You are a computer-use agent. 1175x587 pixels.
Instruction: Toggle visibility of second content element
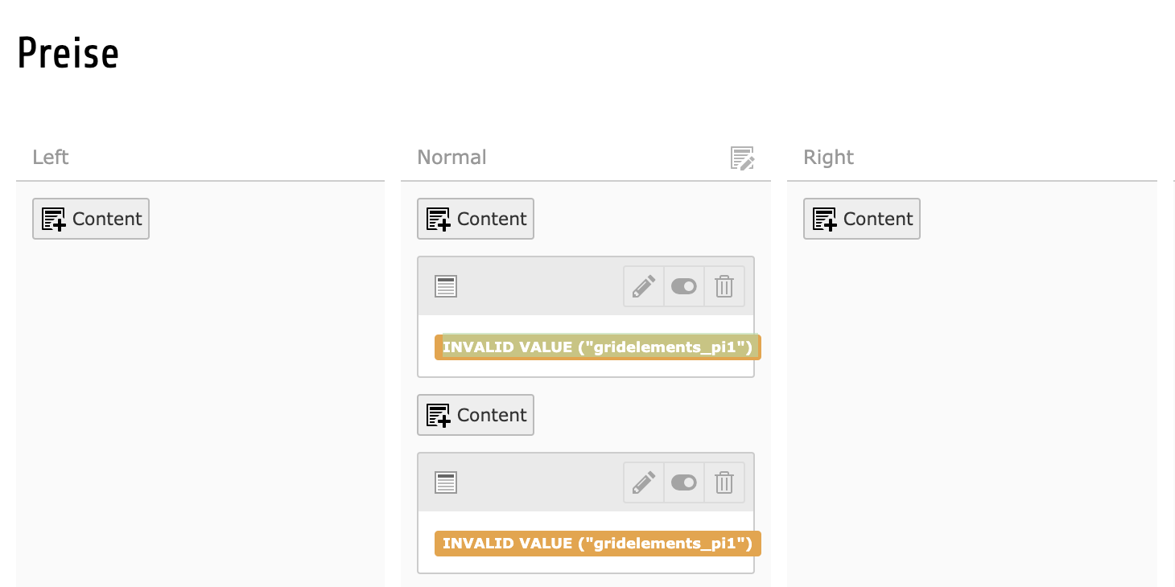[683, 483]
